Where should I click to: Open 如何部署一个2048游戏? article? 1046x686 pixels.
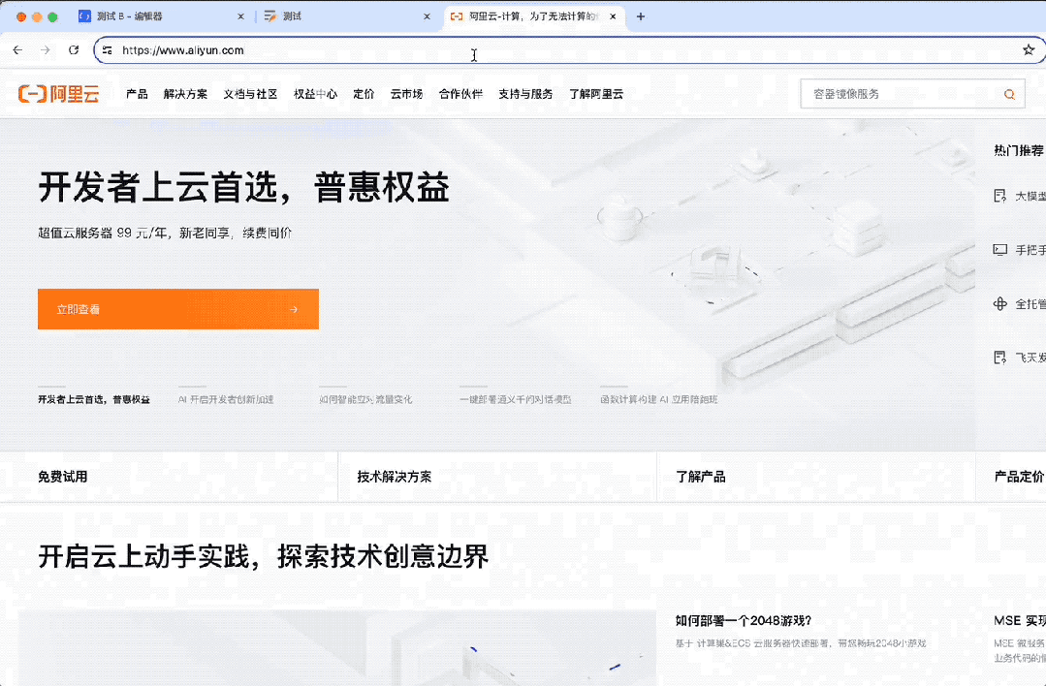coord(744,621)
